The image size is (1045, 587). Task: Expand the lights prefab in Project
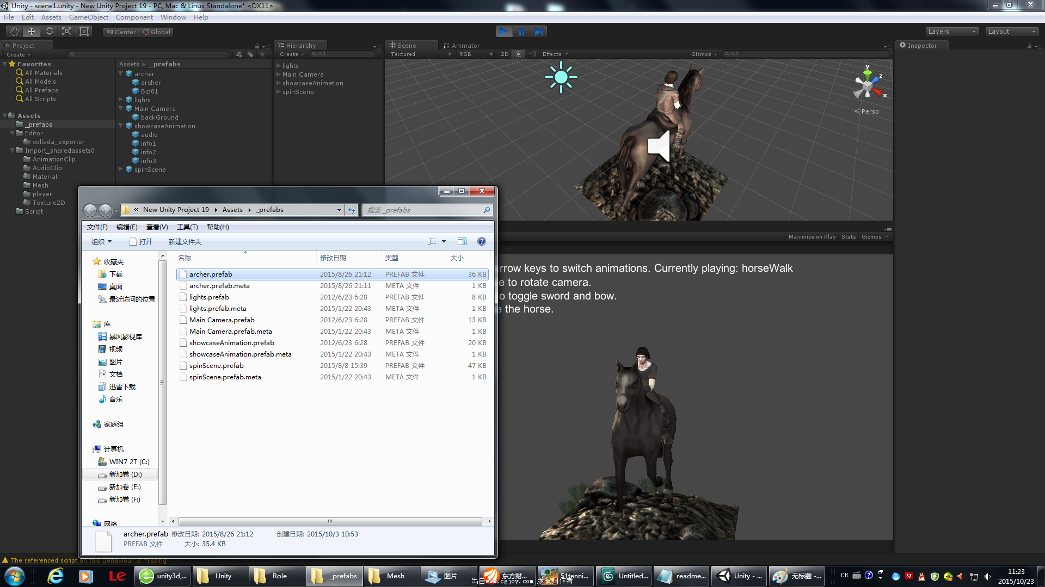[x=121, y=100]
